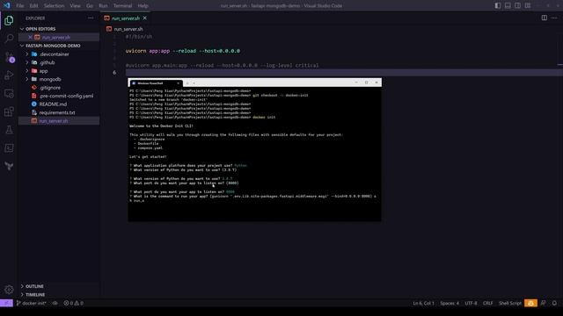563x316 pixels.
Task: Click the orange status bar icon
Action: click(x=530, y=303)
